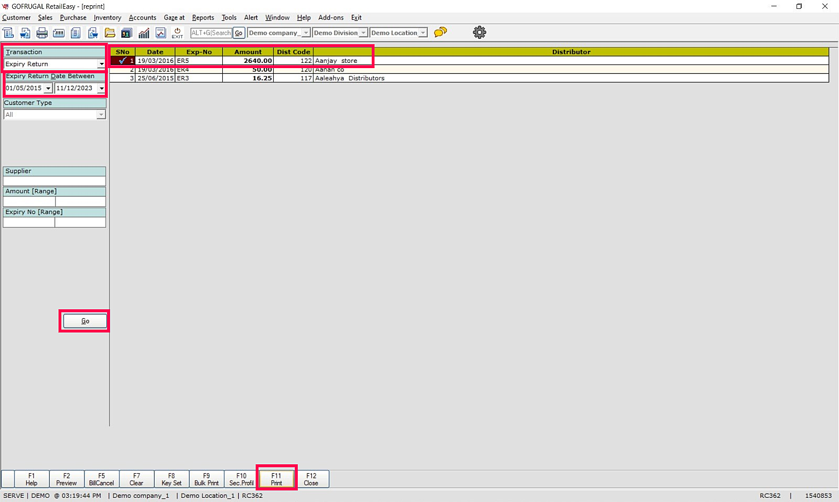Click the purchase cart document toolbar icon
This screenshot has height=502, width=839.
(93, 33)
